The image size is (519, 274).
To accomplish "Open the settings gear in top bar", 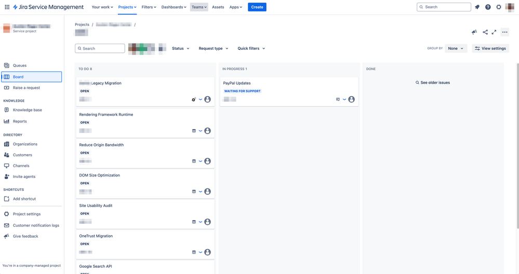I will pyautogui.click(x=499, y=7).
